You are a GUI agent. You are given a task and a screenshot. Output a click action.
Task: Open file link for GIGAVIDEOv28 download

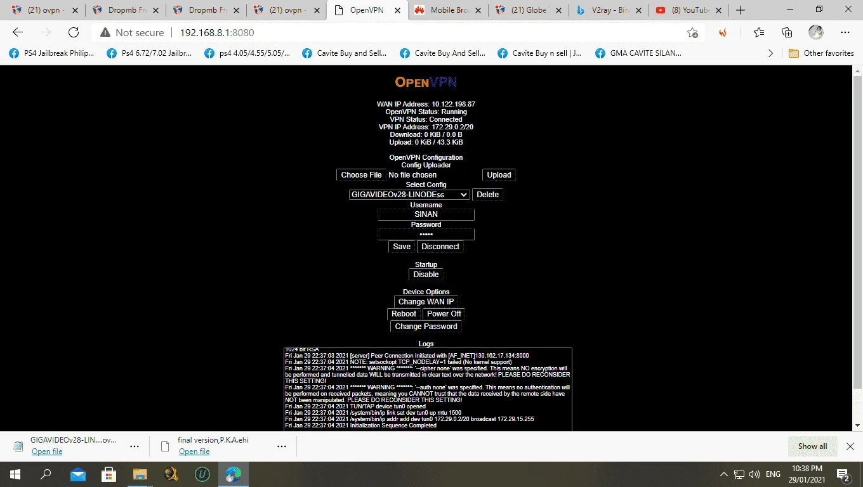(x=47, y=451)
